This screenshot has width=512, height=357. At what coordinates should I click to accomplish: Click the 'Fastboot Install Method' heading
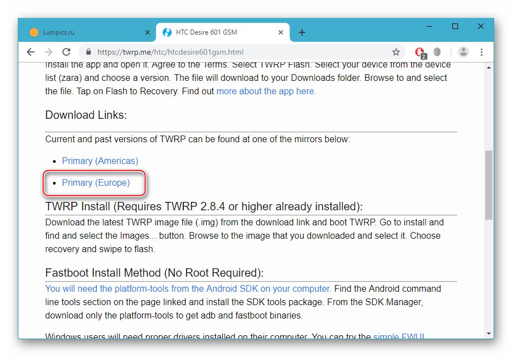coord(154,273)
